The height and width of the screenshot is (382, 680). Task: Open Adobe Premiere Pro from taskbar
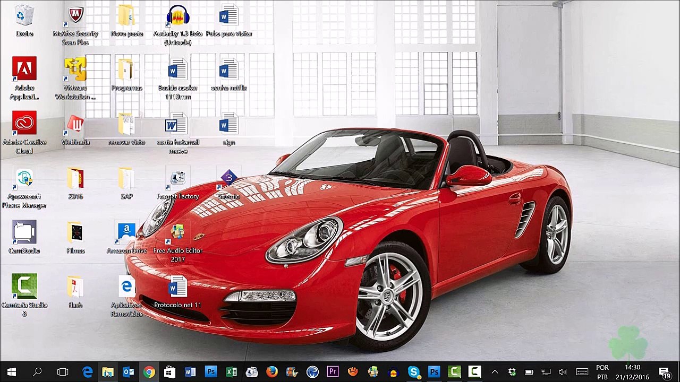(x=333, y=372)
